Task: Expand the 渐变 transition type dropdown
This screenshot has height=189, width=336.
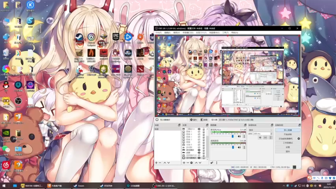Action: [260, 130]
